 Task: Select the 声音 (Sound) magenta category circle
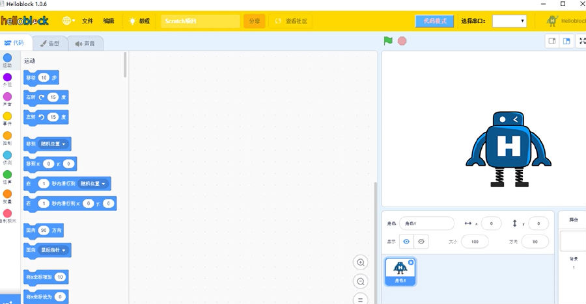pyautogui.click(x=7, y=97)
